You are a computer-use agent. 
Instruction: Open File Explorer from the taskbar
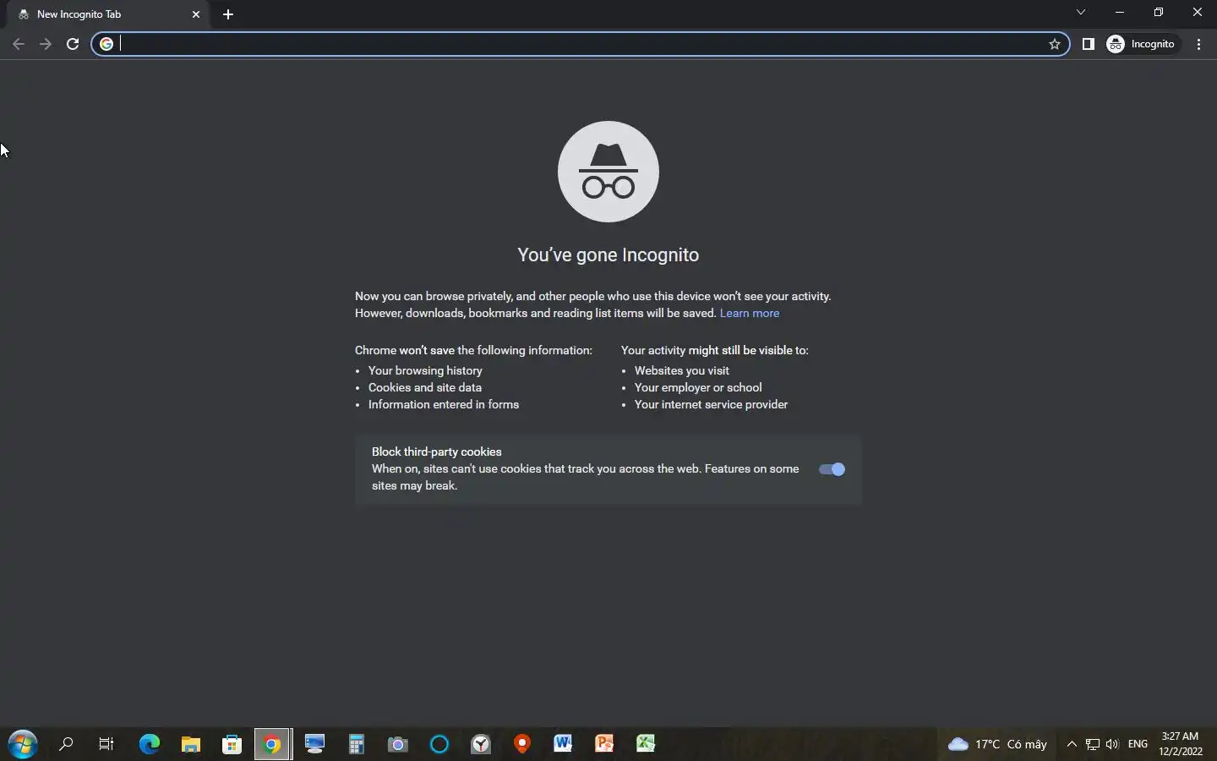pos(191,744)
